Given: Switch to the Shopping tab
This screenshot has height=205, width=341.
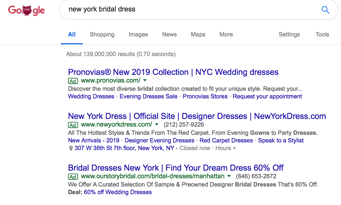Looking at the screenshot, I should pos(102,34).
